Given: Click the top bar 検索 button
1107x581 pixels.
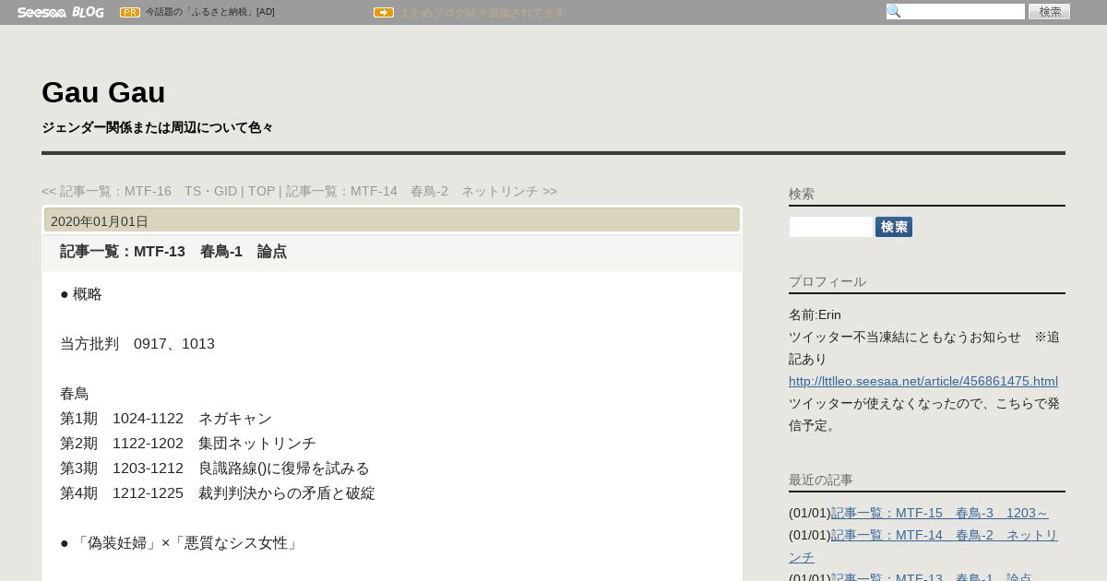Looking at the screenshot, I should 1050,11.
